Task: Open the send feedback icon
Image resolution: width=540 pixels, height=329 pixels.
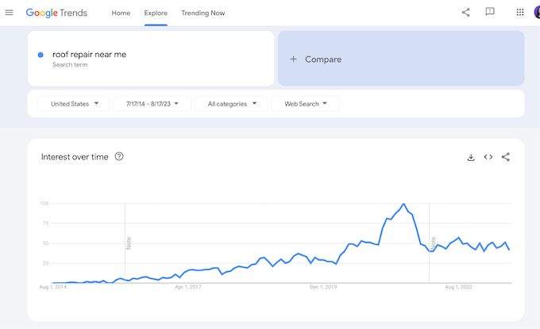Action: [x=490, y=13]
